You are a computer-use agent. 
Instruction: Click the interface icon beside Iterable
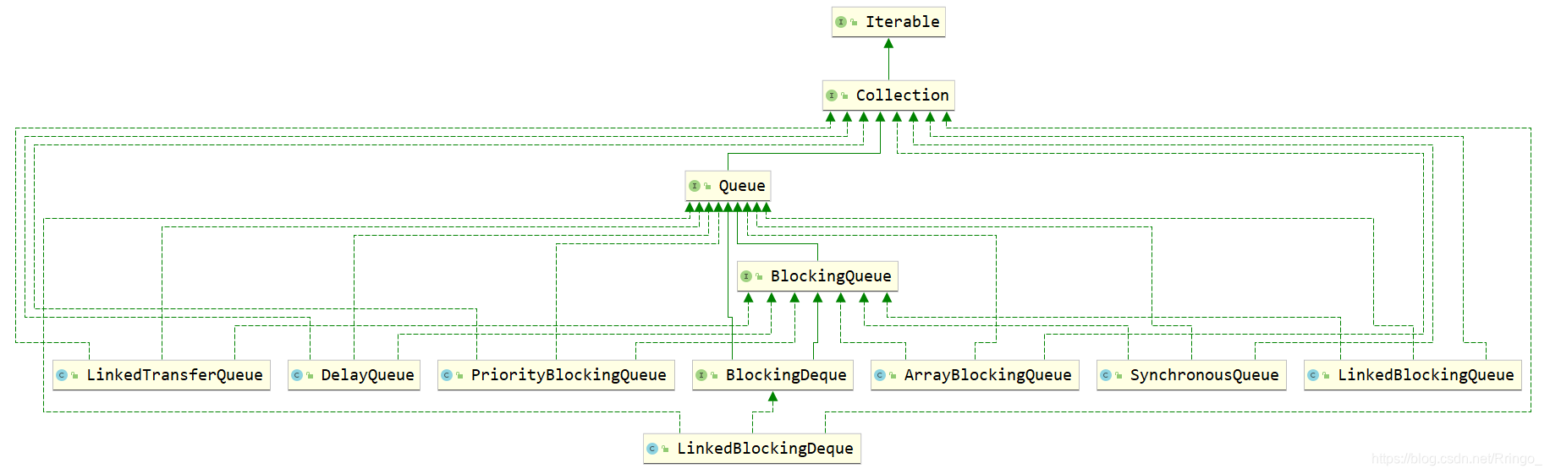(x=841, y=22)
